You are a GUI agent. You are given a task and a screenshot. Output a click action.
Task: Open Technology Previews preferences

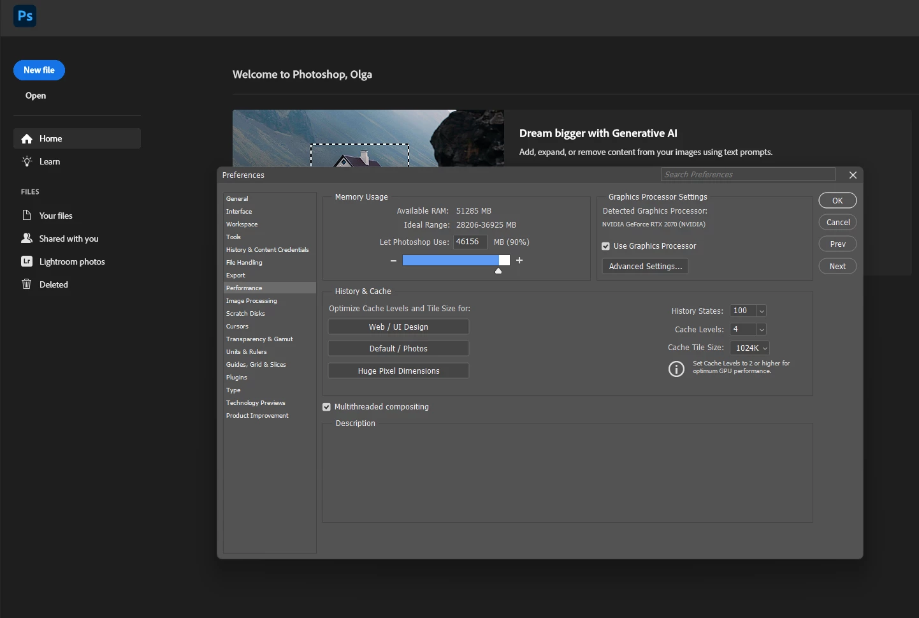coord(270,403)
